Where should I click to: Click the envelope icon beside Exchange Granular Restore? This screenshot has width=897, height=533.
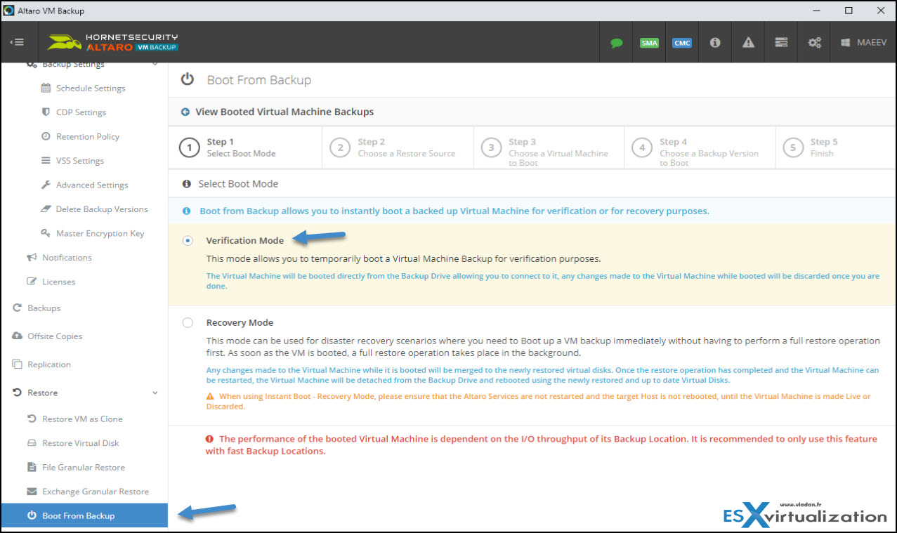[x=32, y=492]
